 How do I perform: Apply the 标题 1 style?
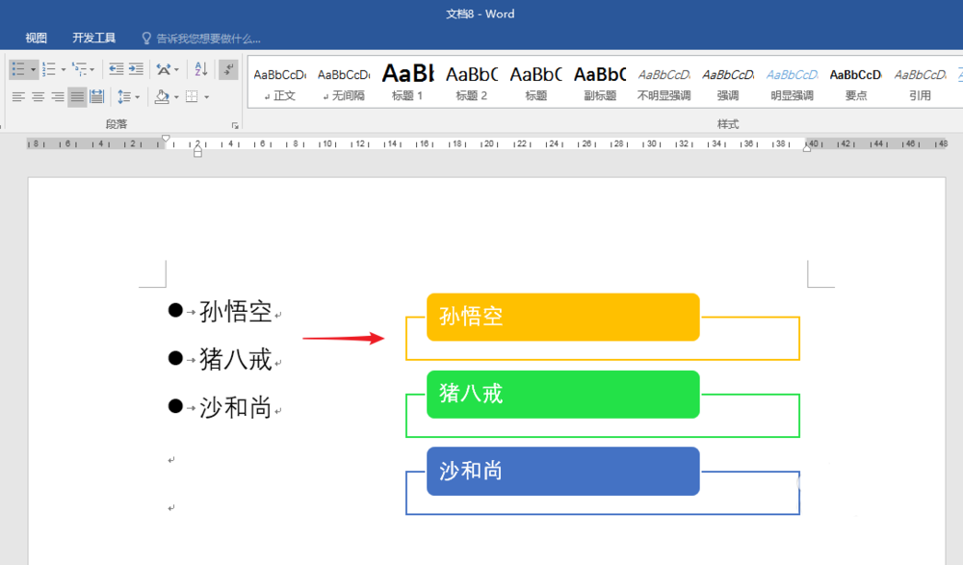pyautogui.click(x=407, y=83)
